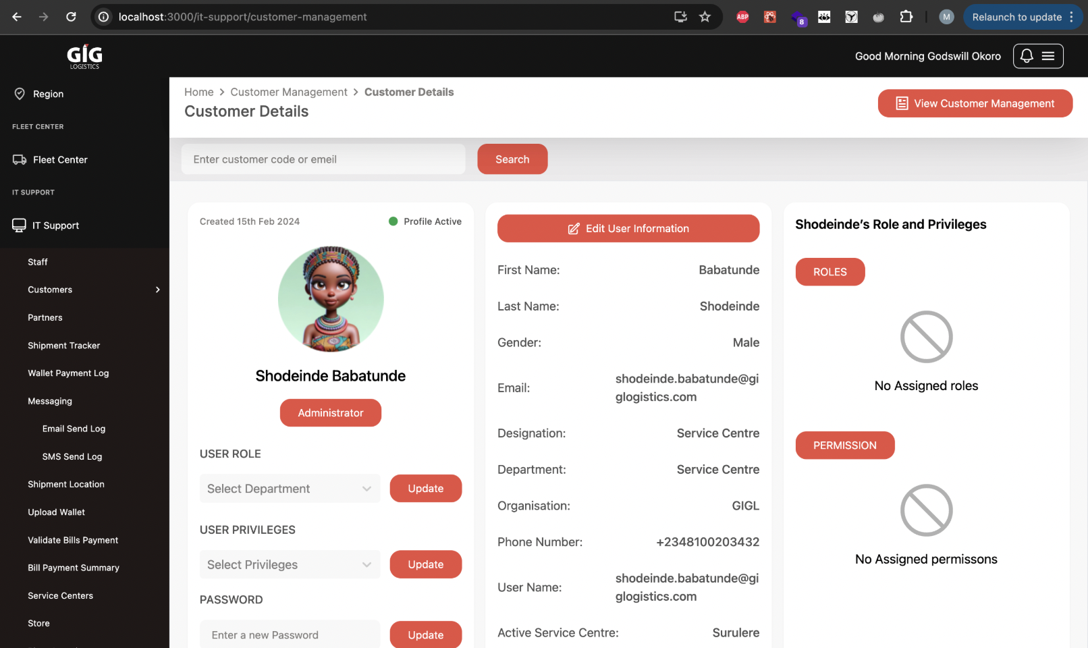This screenshot has height=648, width=1088.
Task: Reload the page with the refresh icon
Action: 71,17
